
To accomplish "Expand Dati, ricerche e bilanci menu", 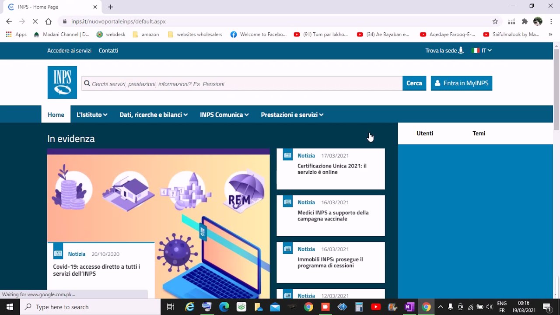I will (154, 115).
